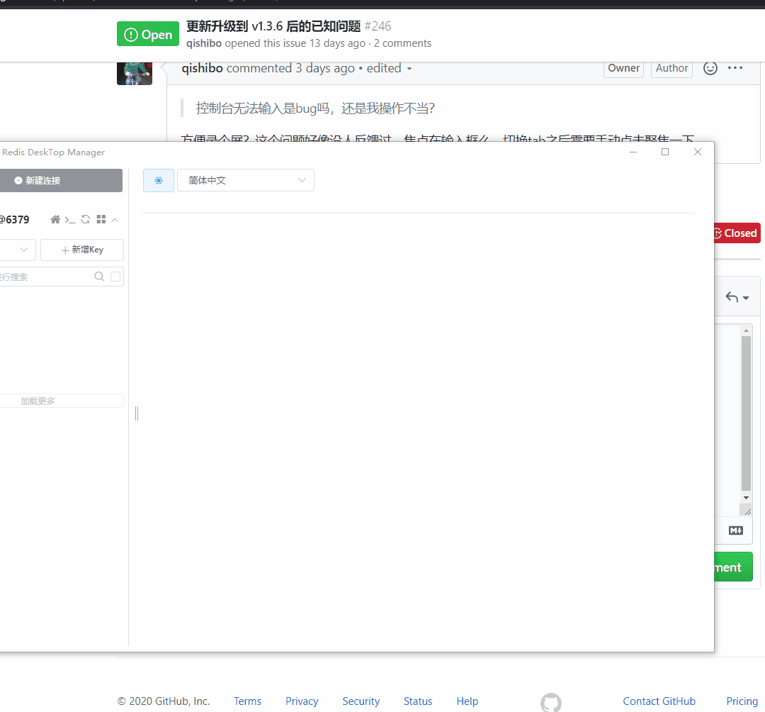This screenshot has height=712, width=765.
Task: Open the Privacy footer link
Action: coord(302,701)
